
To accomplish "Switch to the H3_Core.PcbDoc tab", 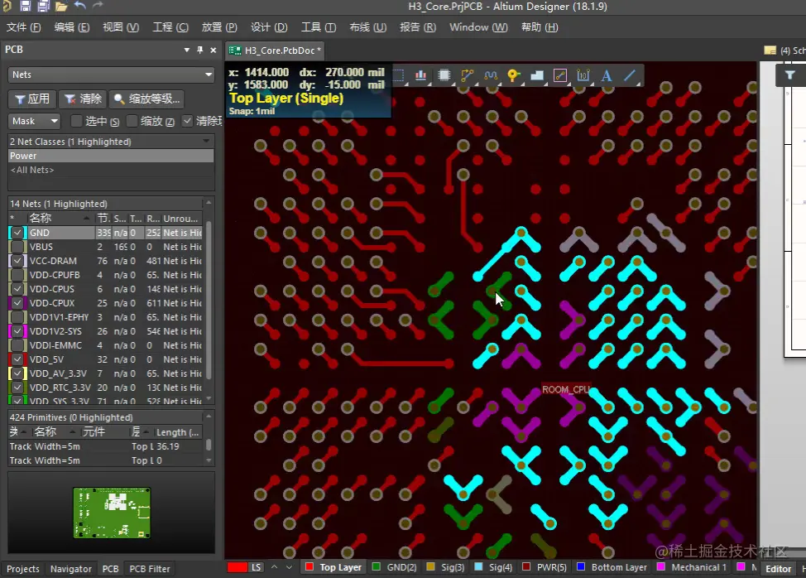I will (276, 51).
